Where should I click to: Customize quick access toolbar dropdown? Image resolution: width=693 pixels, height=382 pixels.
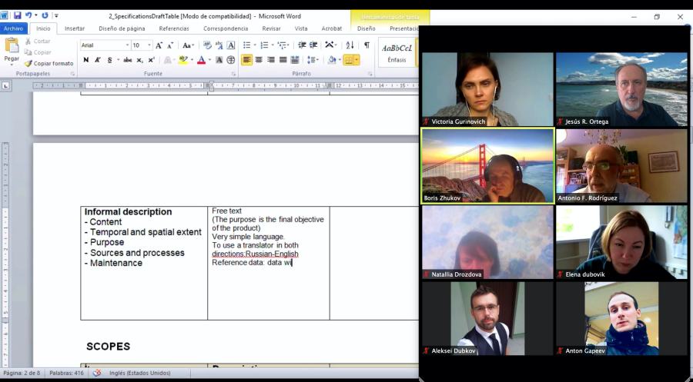point(56,16)
